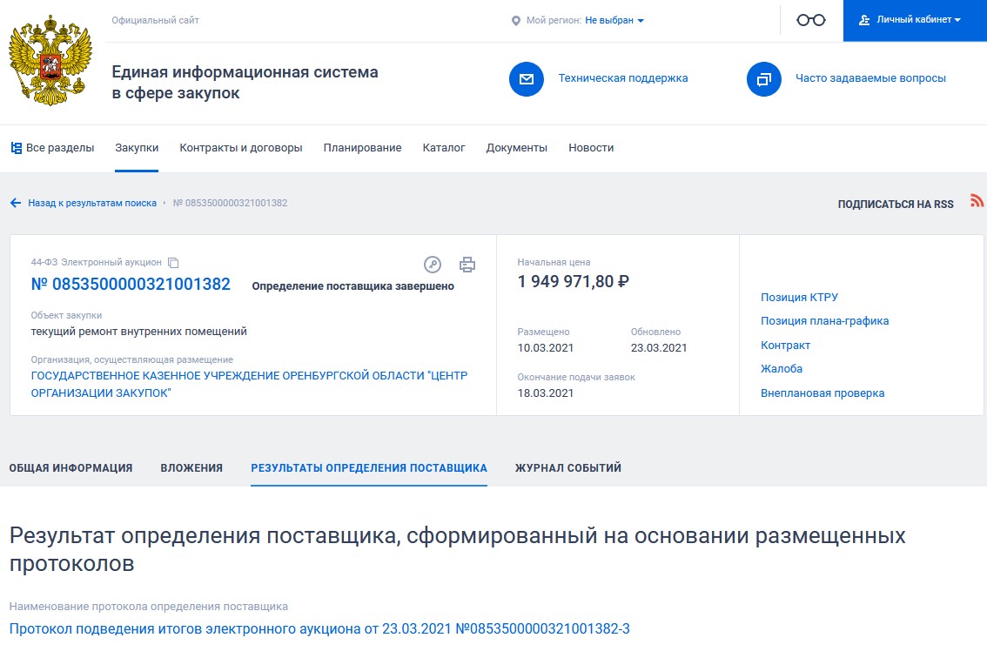Click the Все разделы grid icon
Screen dimensions: 987x658
[17, 148]
